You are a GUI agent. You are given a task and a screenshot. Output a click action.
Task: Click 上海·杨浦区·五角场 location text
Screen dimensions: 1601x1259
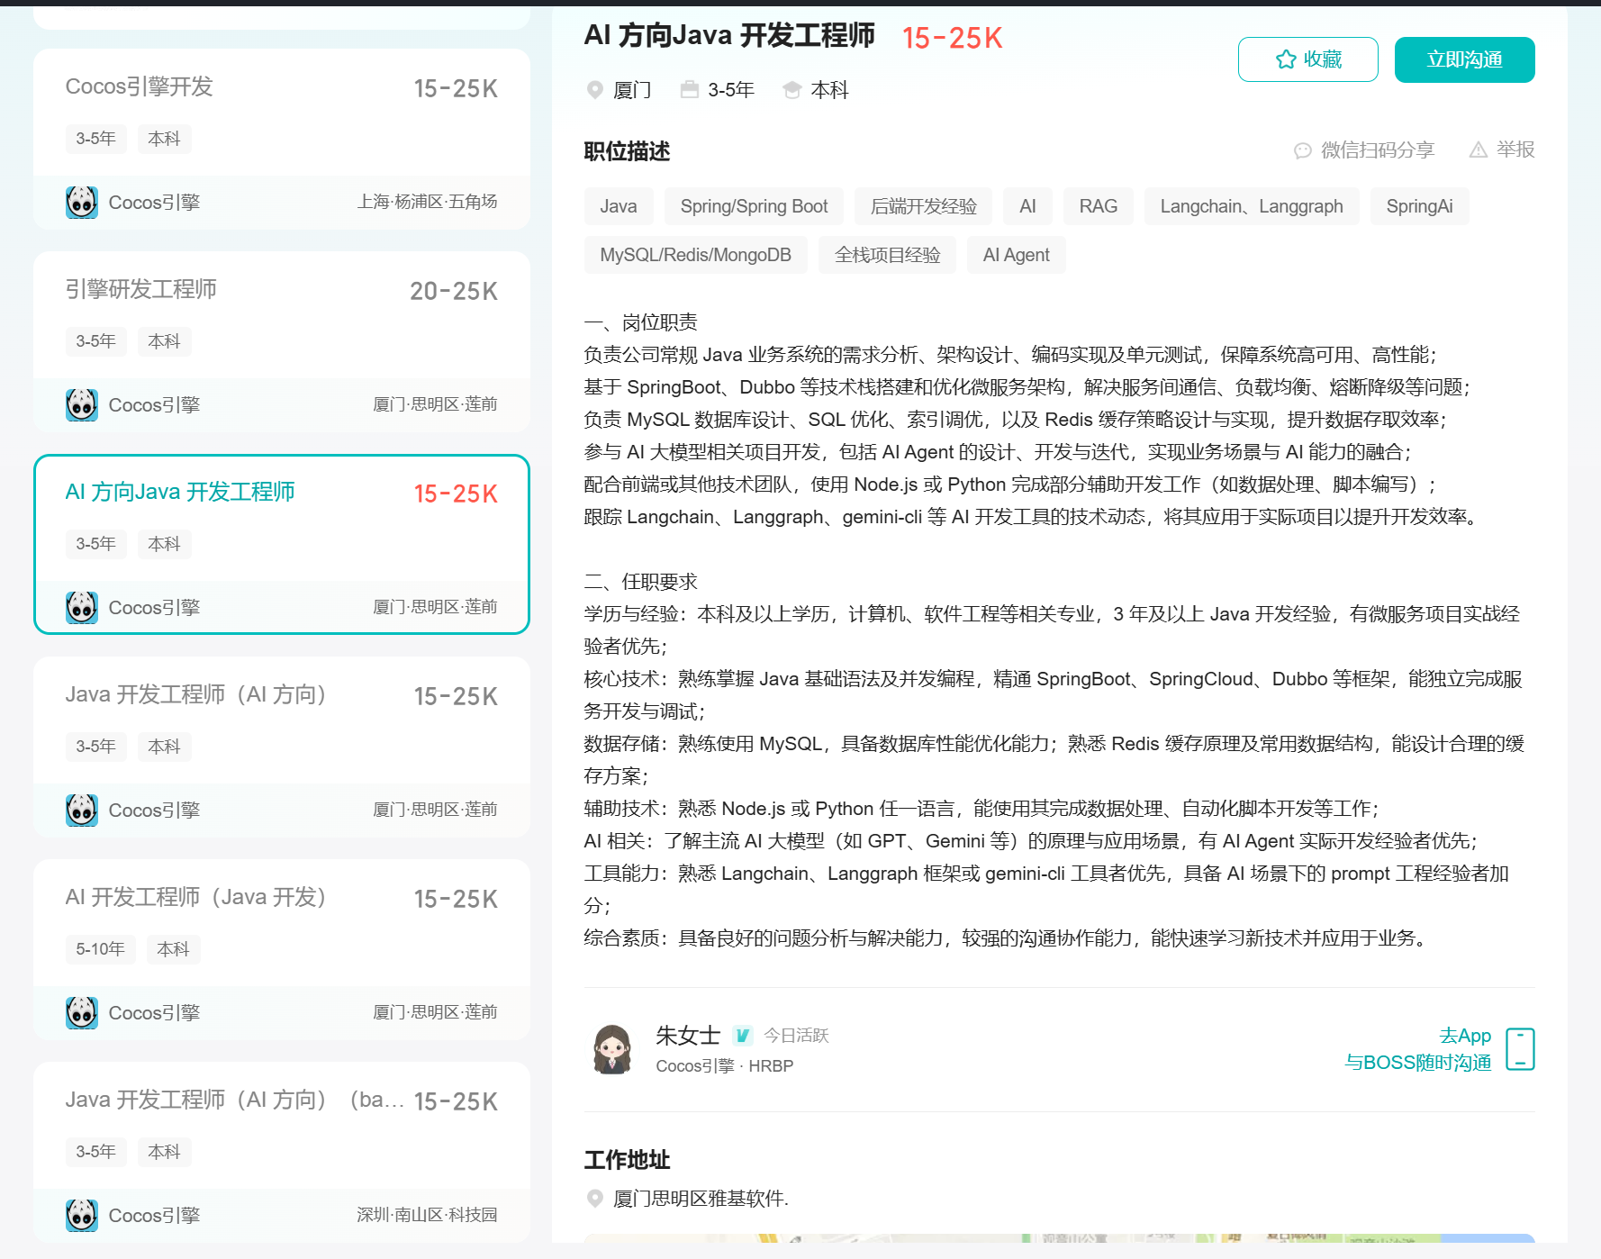tap(427, 202)
